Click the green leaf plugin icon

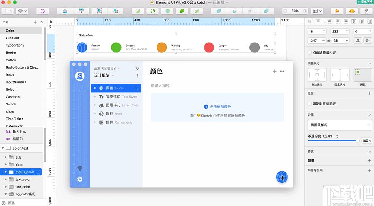[182, 11]
